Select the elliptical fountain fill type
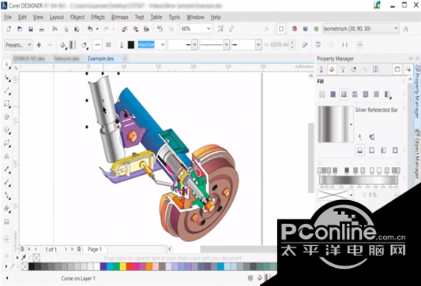Image resolution: width=421 pixels, height=286 pixels. (371, 150)
